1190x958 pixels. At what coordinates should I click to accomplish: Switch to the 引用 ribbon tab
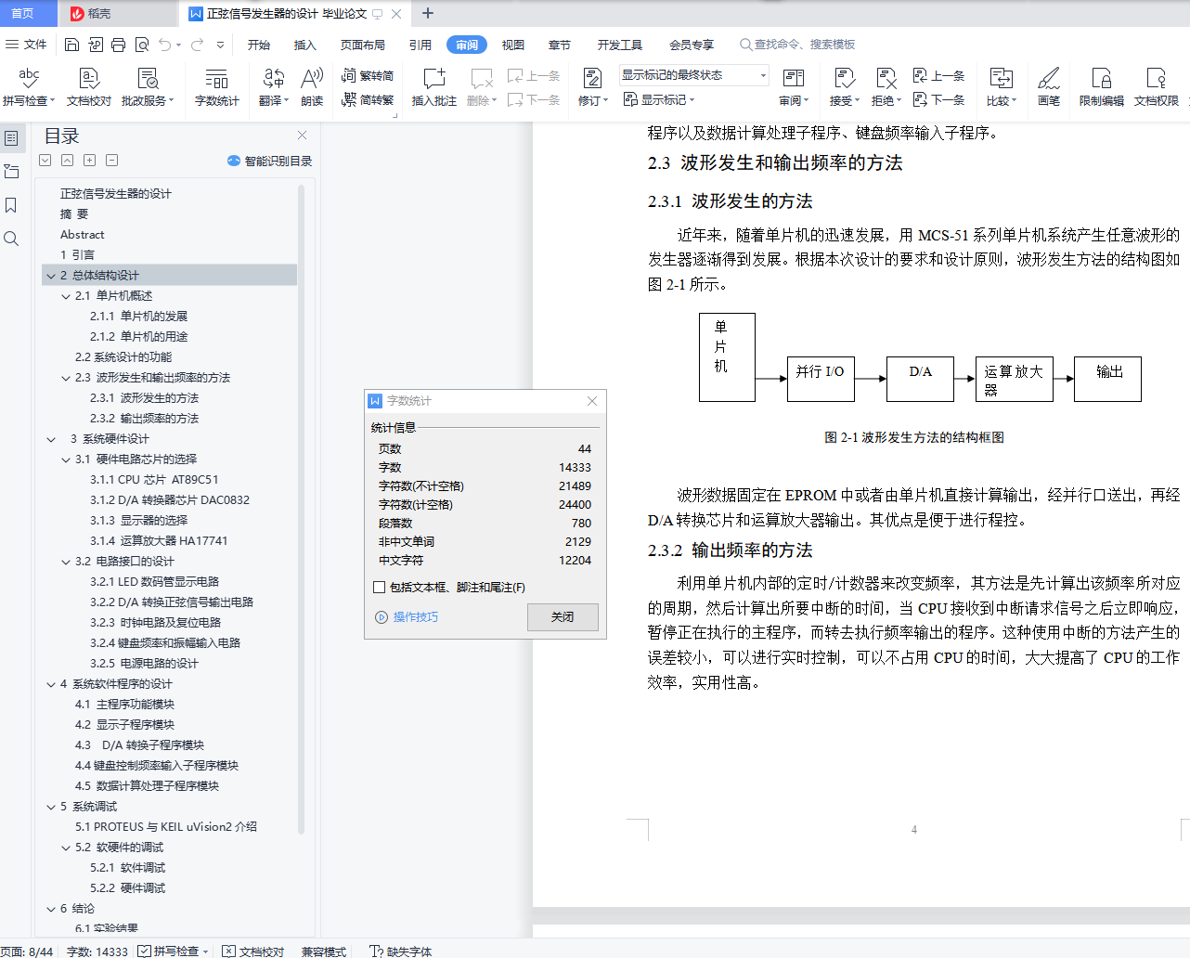pyautogui.click(x=420, y=45)
